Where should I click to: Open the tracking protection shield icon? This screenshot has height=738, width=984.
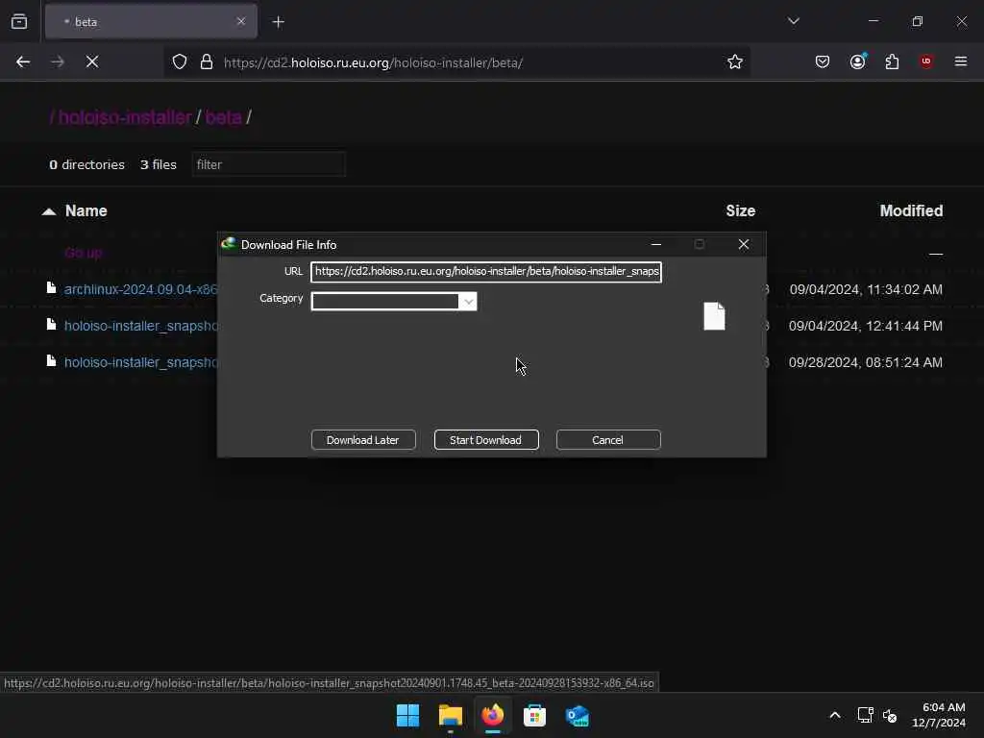180,62
